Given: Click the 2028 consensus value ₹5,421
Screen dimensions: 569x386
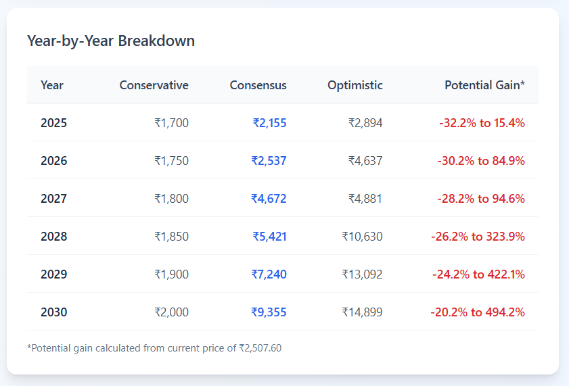Looking at the screenshot, I should click(269, 237).
